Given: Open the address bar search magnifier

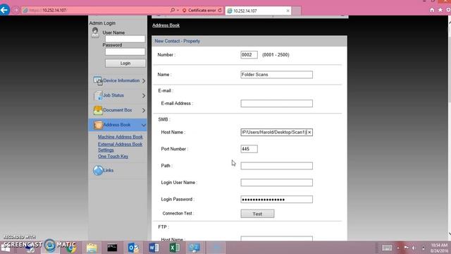Looking at the screenshot, I should [x=173, y=10].
